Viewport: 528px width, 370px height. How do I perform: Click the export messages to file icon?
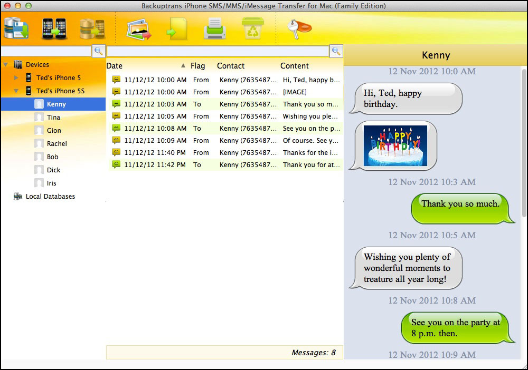click(x=177, y=28)
